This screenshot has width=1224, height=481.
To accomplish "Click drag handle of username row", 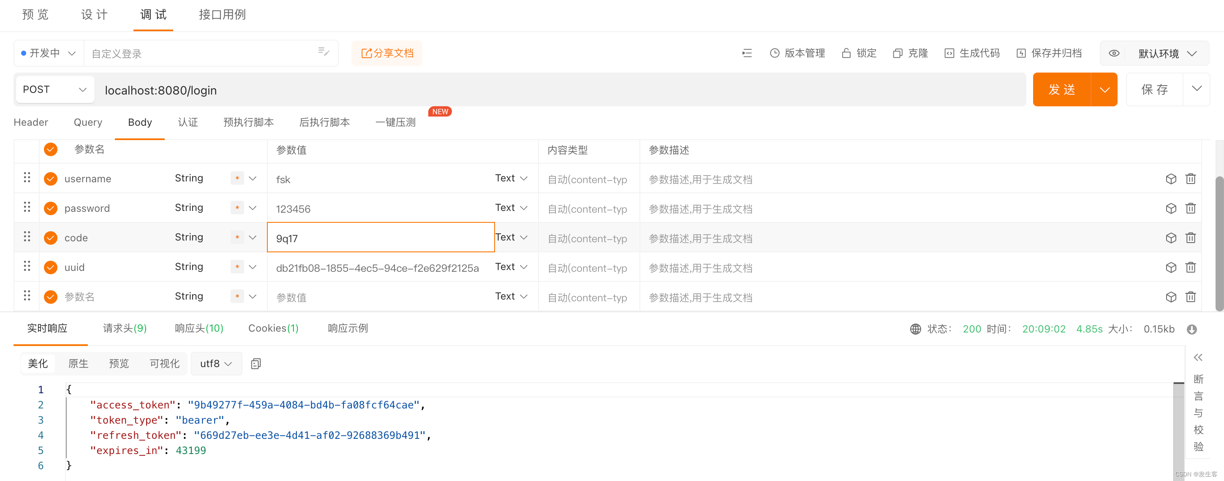I will [x=27, y=177].
